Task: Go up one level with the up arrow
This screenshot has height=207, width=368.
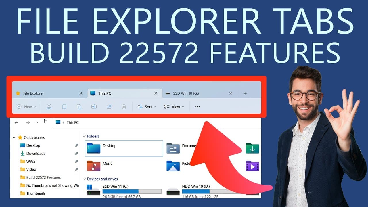Action: pyautogui.click(x=44, y=121)
